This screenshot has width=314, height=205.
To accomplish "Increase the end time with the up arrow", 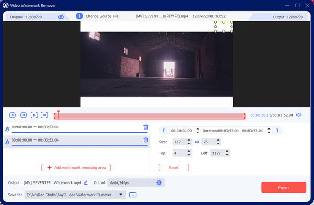I will click(269, 129).
